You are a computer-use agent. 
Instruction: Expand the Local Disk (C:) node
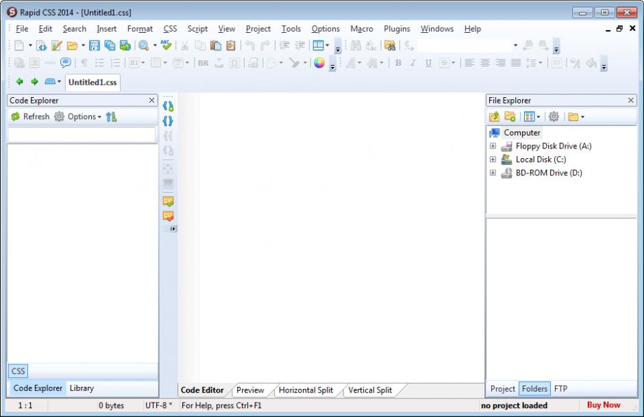coord(493,160)
